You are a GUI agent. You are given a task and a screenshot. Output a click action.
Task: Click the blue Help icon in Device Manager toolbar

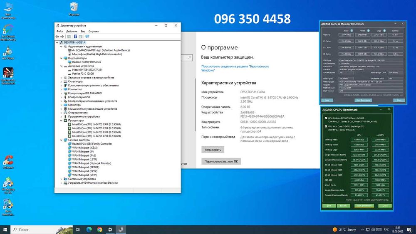point(75,37)
